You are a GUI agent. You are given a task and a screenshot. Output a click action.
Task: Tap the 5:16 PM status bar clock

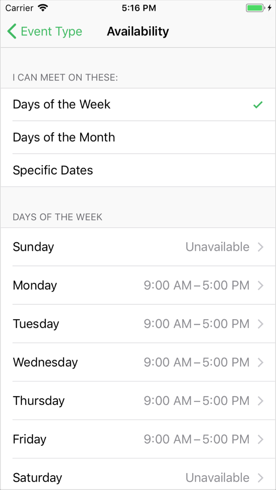click(139, 8)
